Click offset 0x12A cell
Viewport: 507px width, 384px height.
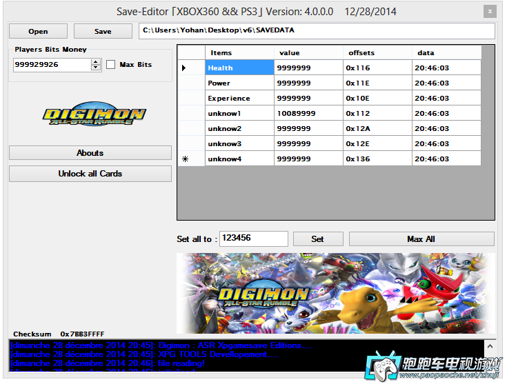[377, 129]
